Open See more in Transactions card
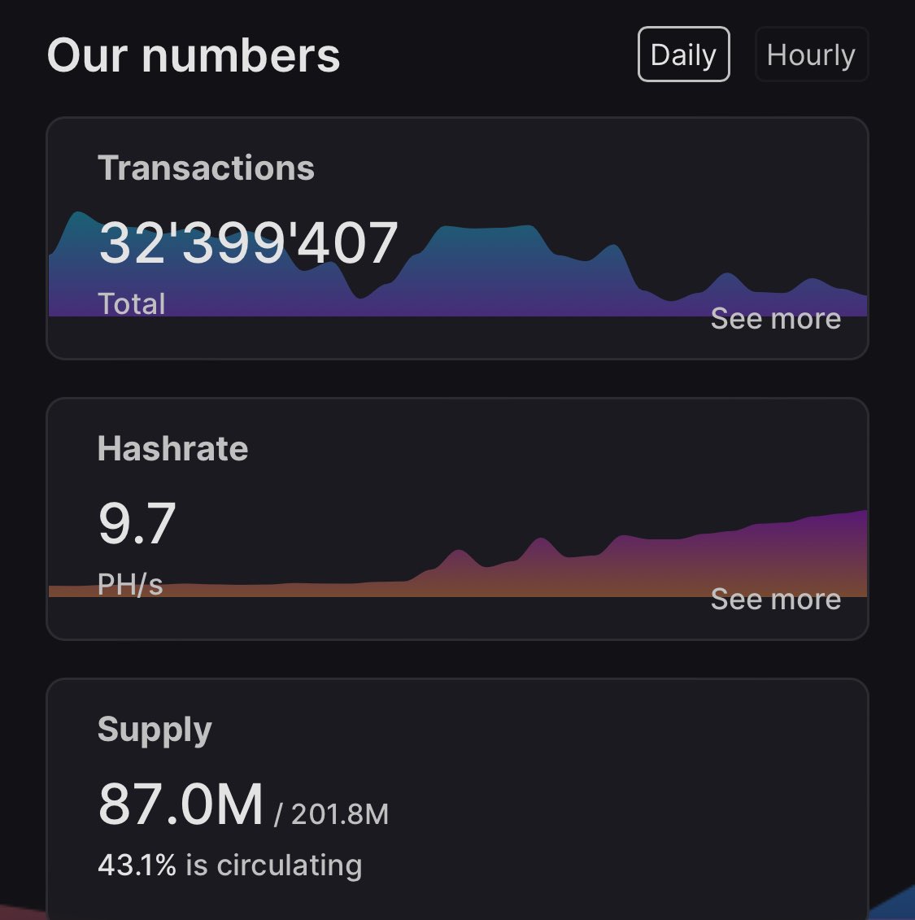Image resolution: width=915 pixels, height=920 pixels. (x=775, y=319)
